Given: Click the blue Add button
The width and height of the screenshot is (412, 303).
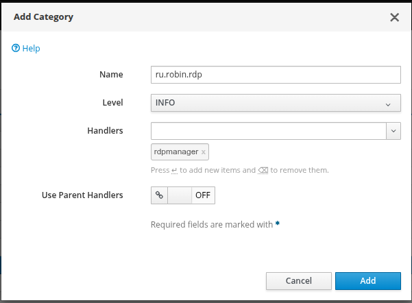Looking at the screenshot, I should point(367,280).
